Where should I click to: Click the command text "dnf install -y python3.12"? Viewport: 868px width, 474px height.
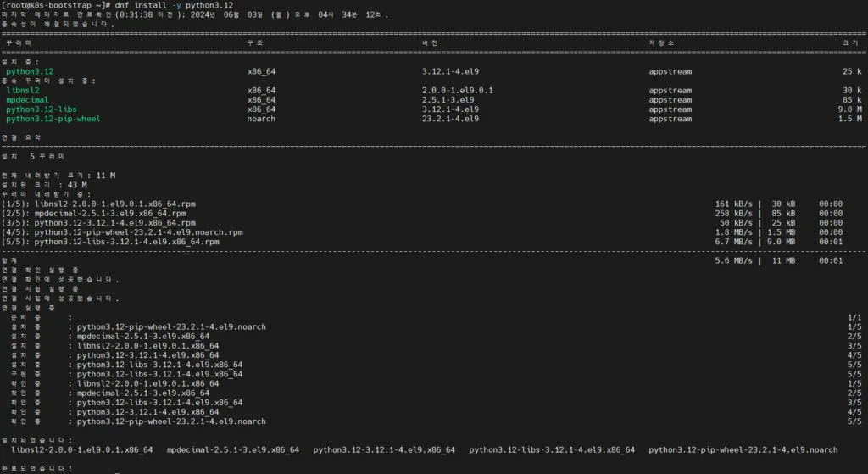174,6
